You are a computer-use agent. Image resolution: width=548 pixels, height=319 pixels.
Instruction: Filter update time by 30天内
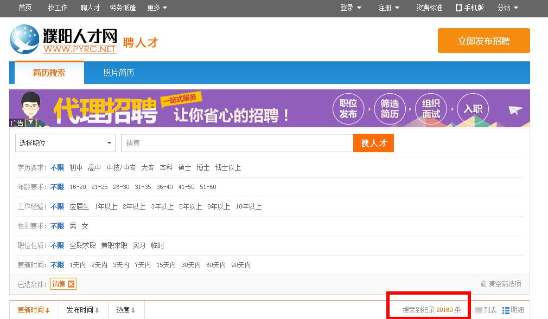(191, 265)
